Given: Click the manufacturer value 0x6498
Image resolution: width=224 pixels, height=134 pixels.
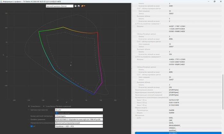Looking at the screenshot, I should pos(172,110).
